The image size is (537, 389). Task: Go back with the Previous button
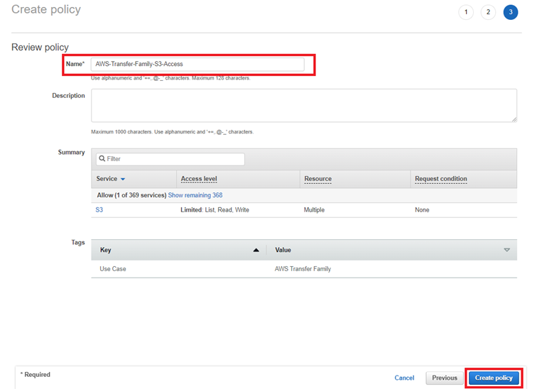coord(445,378)
